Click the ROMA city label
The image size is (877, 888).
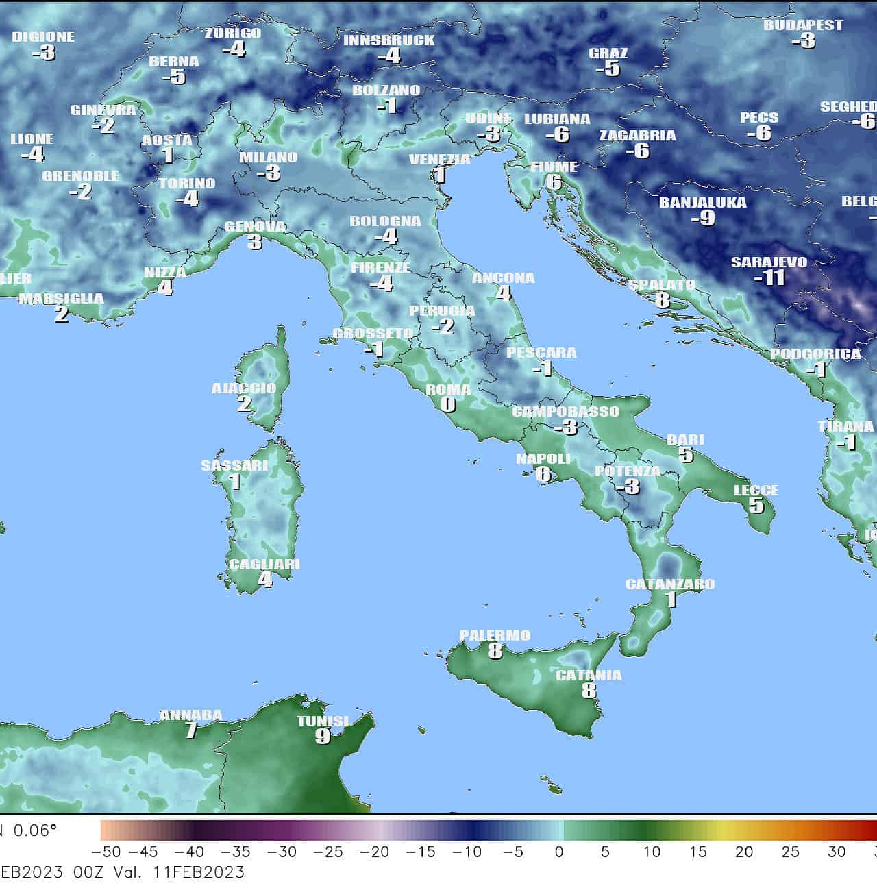click(x=448, y=390)
